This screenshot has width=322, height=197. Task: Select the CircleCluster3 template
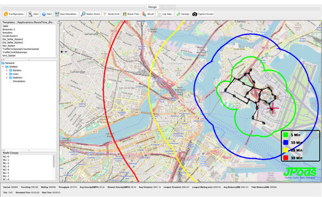[x=10, y=36]
